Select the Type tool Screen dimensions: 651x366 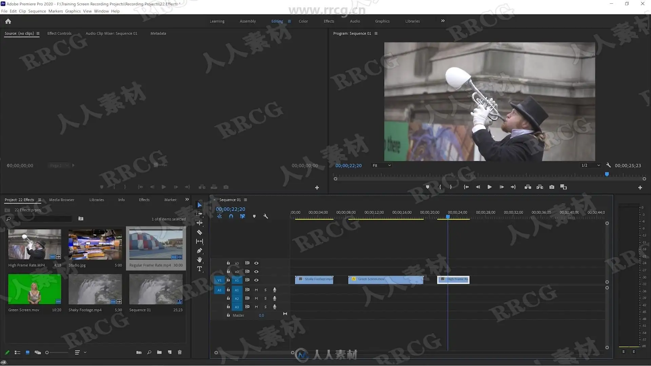point(199,269)
